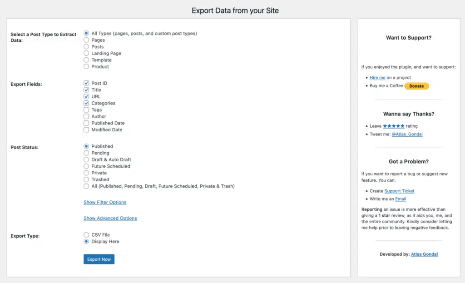Viewport: 465px width, 283px height.
Task: Expand Show Advanced Options
Action: click(110, 218)
